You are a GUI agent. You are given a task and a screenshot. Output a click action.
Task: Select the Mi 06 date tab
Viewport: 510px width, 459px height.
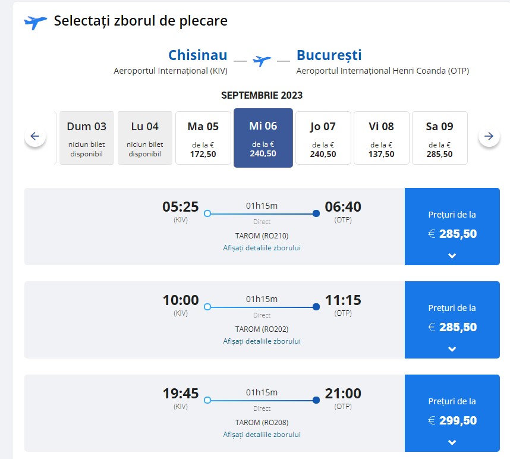point(263,137)
